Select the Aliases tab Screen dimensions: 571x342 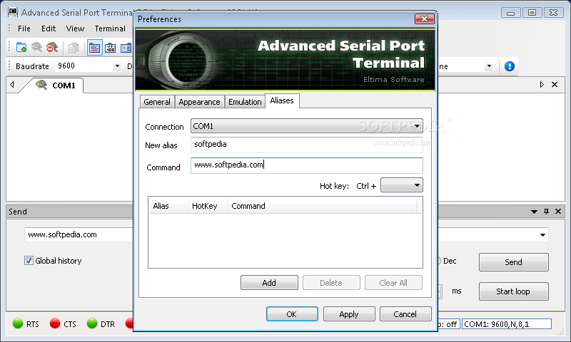click(x=282, y=100)
